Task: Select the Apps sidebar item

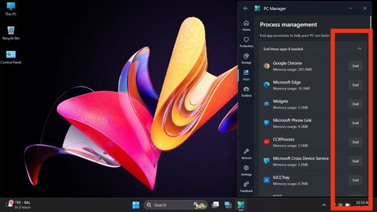Action: (246, 75)
